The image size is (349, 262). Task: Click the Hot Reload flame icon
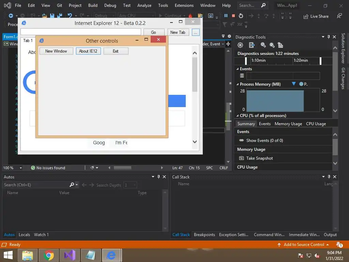(x=190, y=16)
